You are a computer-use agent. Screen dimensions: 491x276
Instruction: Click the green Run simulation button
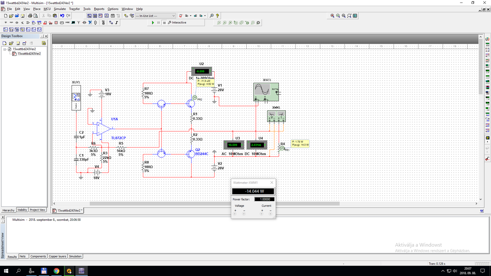[x=153, y=23]
